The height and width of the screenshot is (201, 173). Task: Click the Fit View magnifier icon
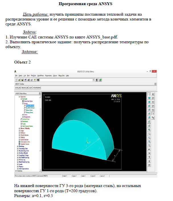tap(149, 130)
